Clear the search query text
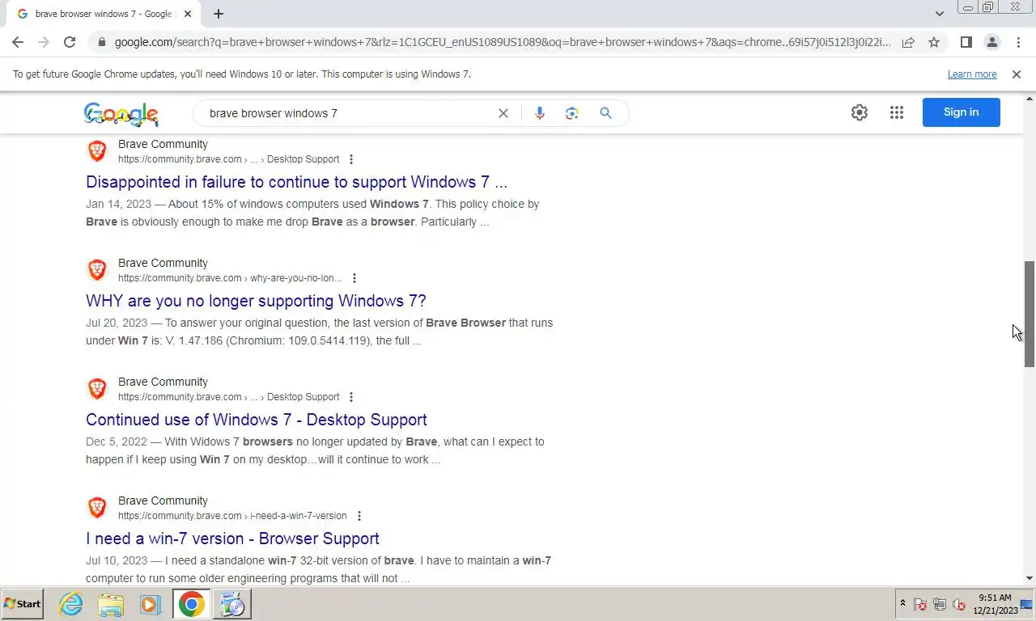The image size is (1036, 621). click(x=503, y=113)
